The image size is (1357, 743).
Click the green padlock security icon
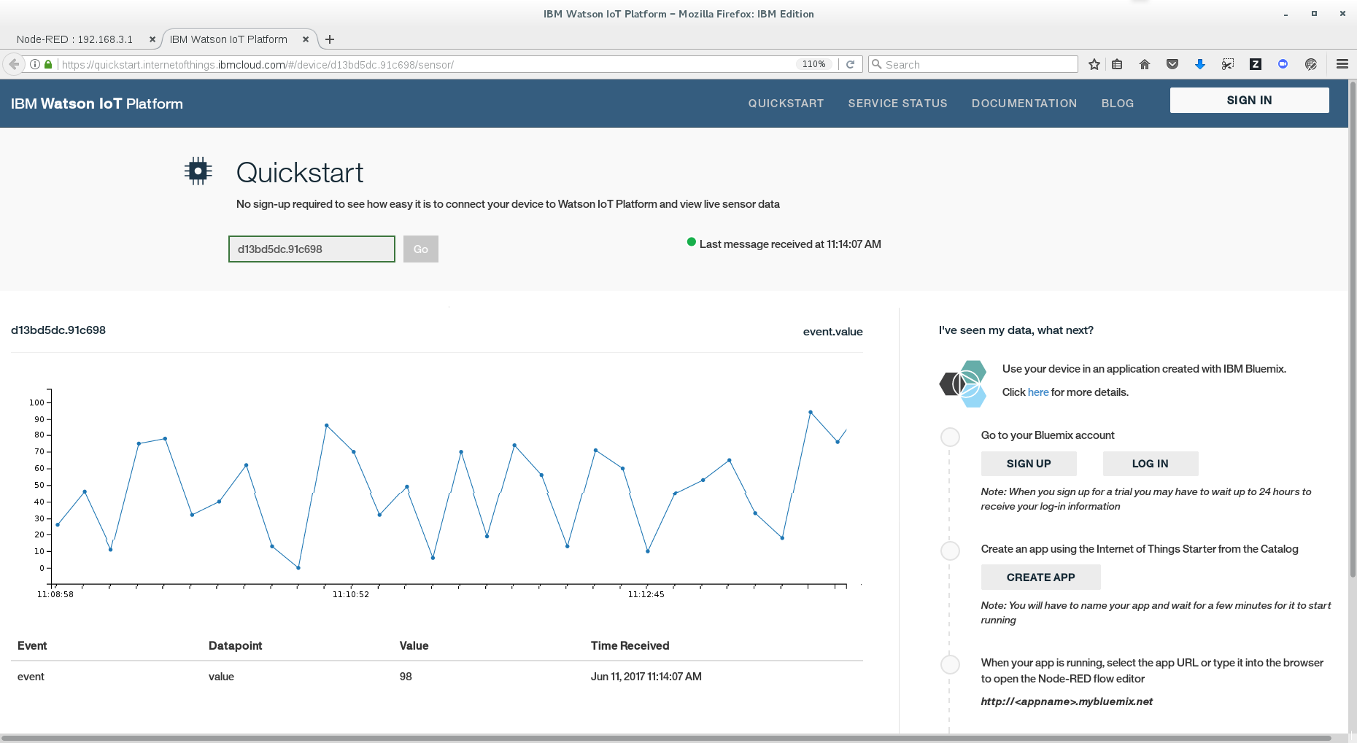48,64
